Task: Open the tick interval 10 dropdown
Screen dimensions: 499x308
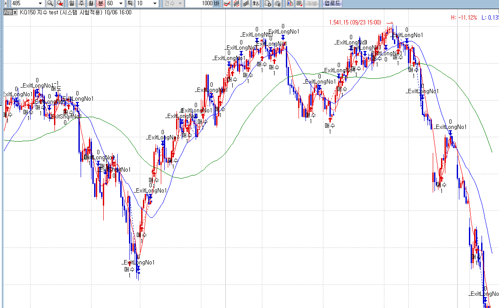Action: tap(155, 3)
